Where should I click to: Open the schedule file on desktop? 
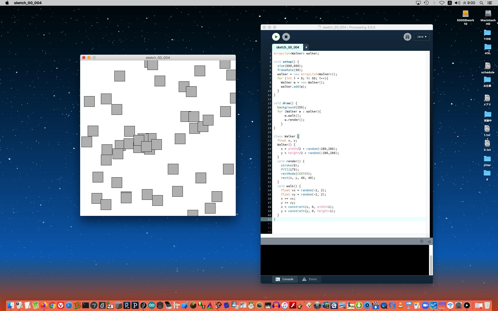(x=487, y=66)
